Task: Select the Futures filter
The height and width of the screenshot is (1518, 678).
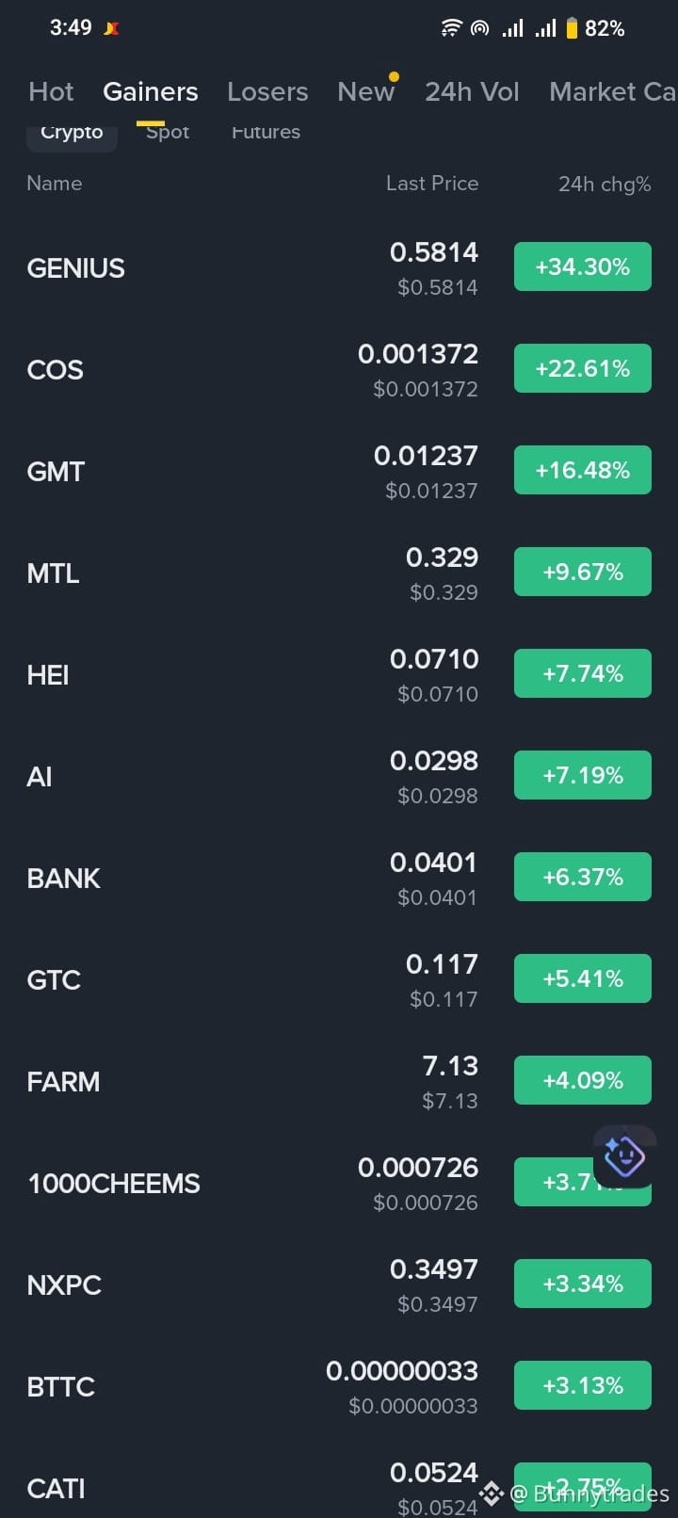Action: tap(266, 133)
